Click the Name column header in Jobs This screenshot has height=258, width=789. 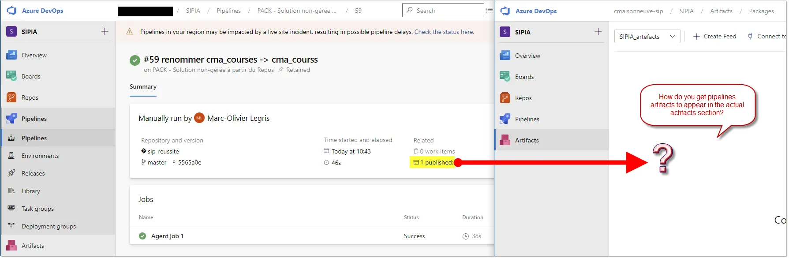146,217
